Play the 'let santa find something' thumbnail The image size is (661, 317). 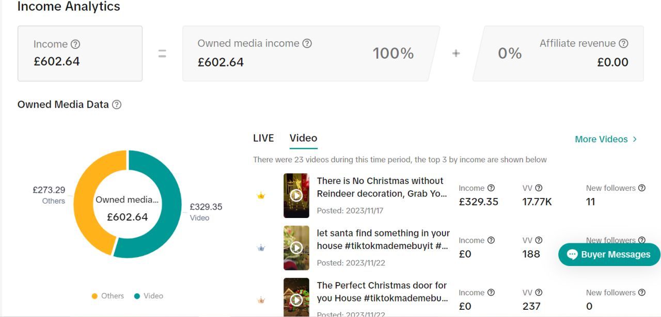tap(296, 248)
